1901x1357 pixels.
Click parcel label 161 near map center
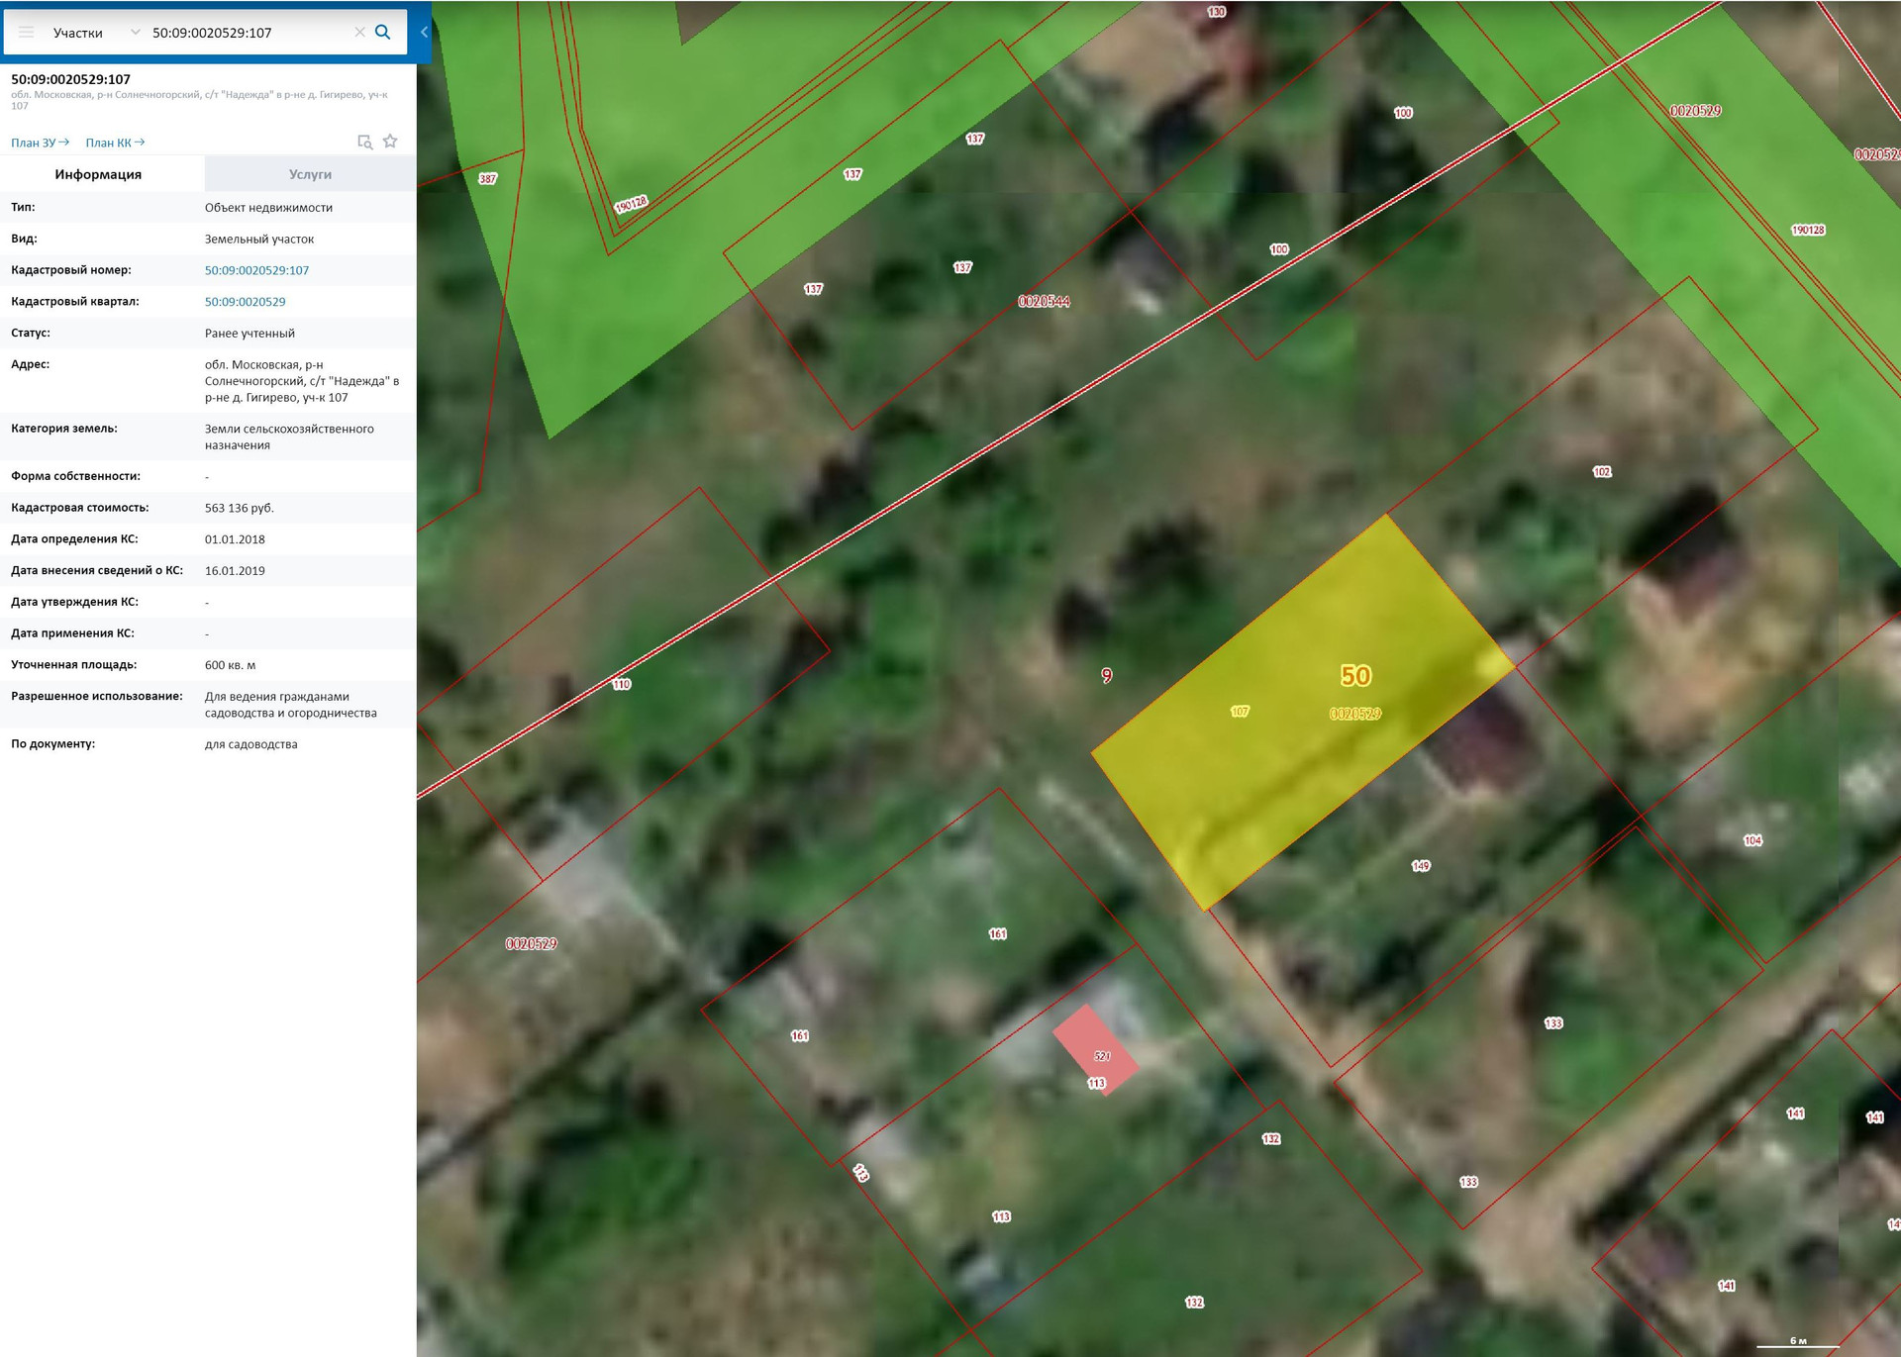click(998, 934)
